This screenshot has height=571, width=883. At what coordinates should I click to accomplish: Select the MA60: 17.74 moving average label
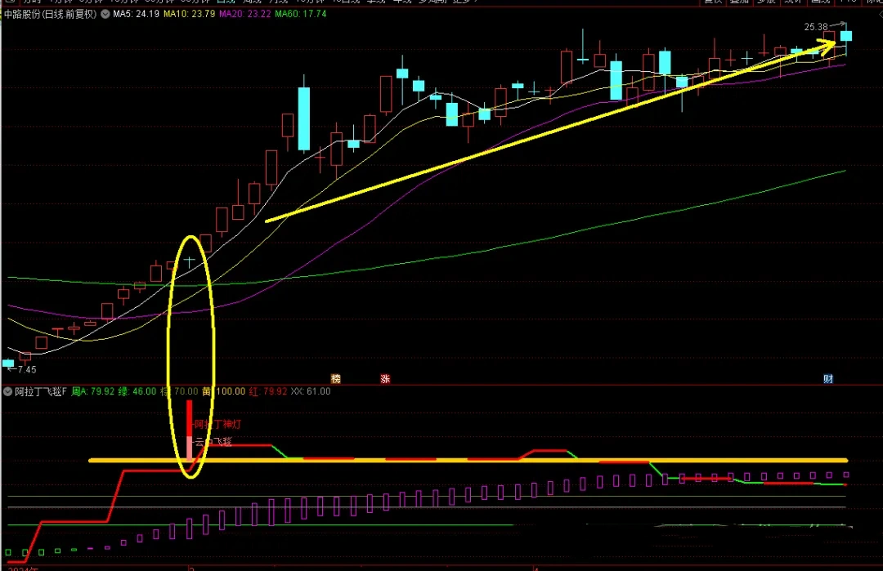[300, 14]
